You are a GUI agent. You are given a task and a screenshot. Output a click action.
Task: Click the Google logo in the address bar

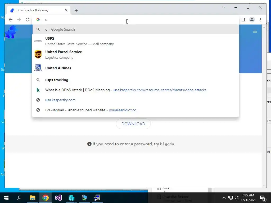[38, 20]
